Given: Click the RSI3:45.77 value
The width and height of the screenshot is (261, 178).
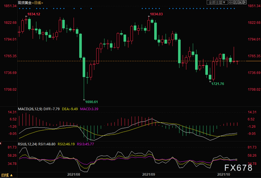Looking at the screenshot, I should click(85, 144).
